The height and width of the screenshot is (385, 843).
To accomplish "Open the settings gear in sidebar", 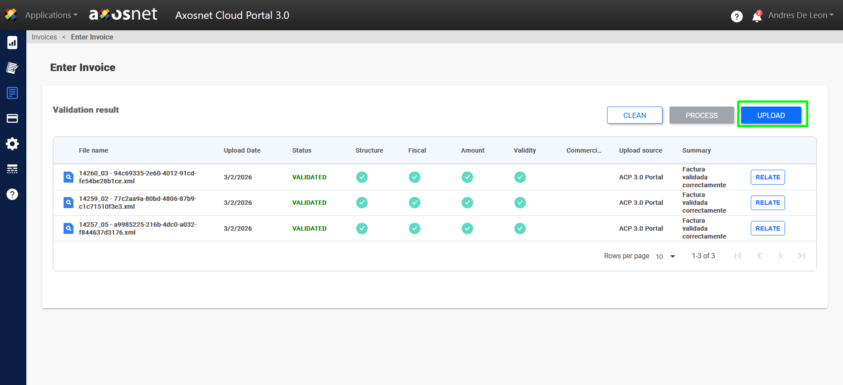I will click(x=12, y=144).
